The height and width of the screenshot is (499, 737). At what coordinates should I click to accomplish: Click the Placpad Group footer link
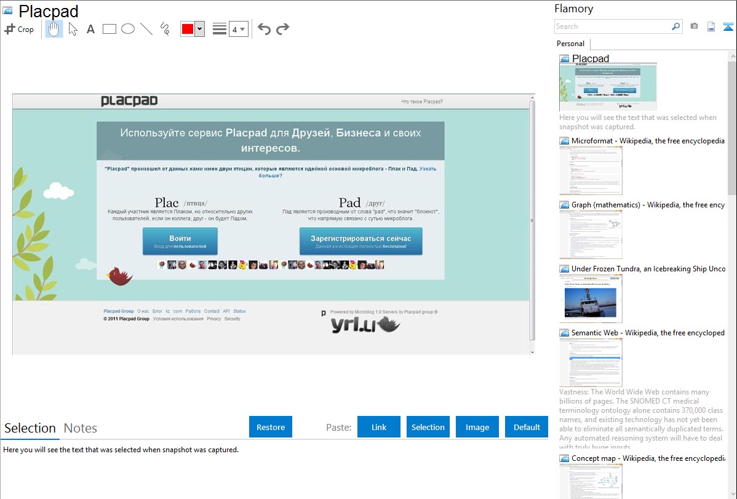coord(119,311)
